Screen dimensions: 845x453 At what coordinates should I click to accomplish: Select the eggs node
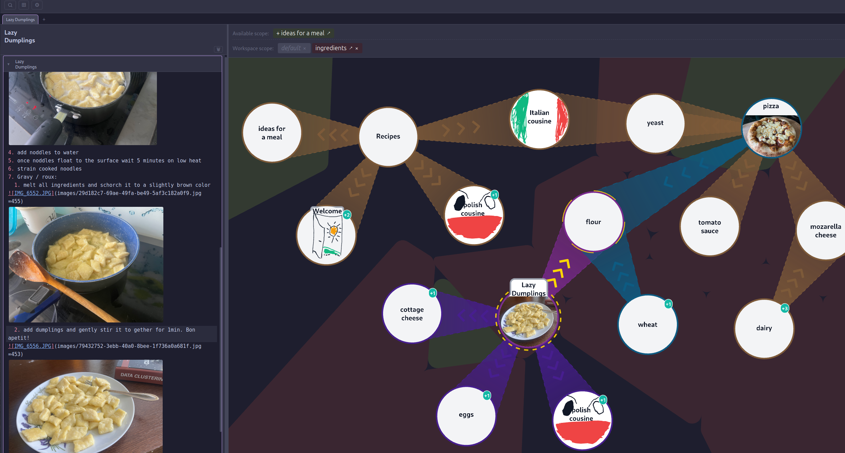[x=466, y=416]
